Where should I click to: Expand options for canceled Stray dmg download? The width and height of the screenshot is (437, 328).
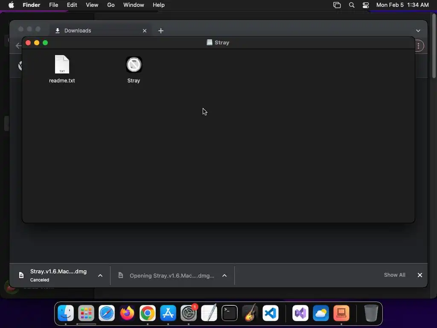(100, 275)
